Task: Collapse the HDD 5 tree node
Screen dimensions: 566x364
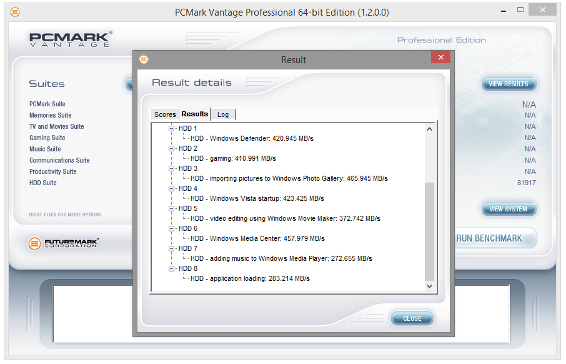Action: (x=171, y=208)
